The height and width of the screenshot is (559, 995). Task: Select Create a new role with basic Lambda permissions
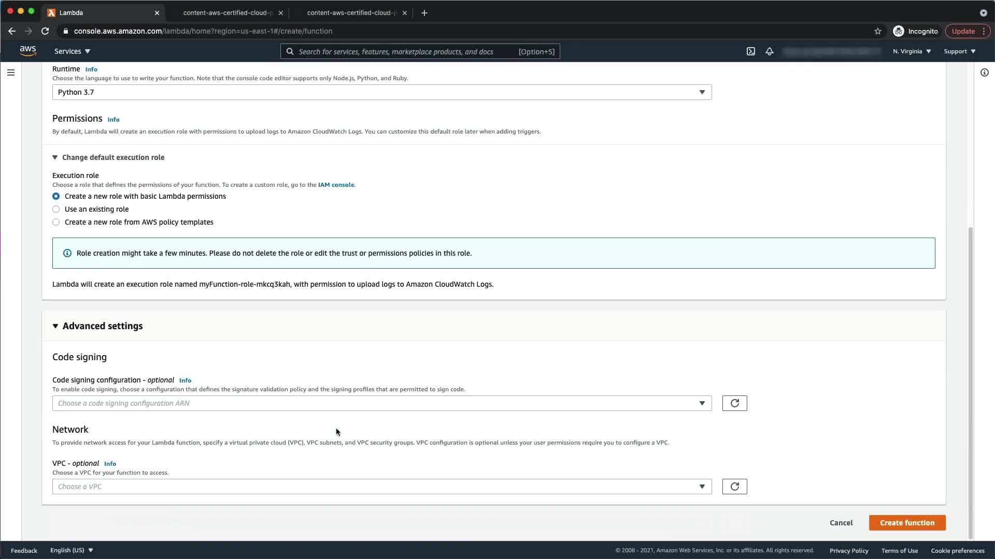point(56,196)
